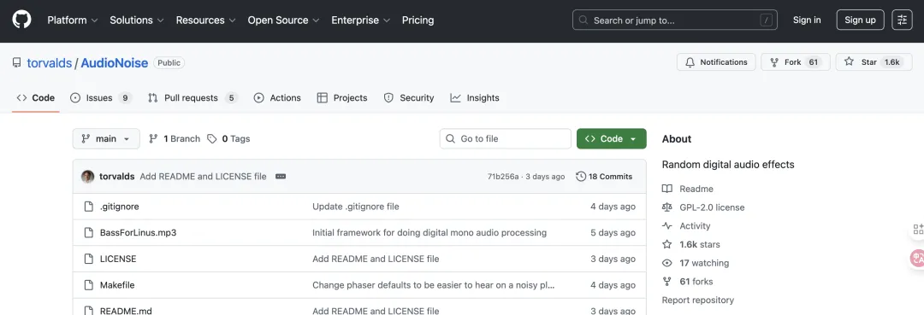Click the search magnifier icon in header
This screenshot has width=924, height=315.
click(583, 20)
